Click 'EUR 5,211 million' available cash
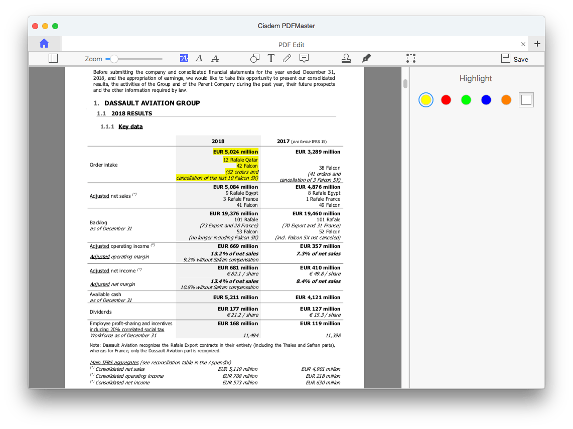 236,298
